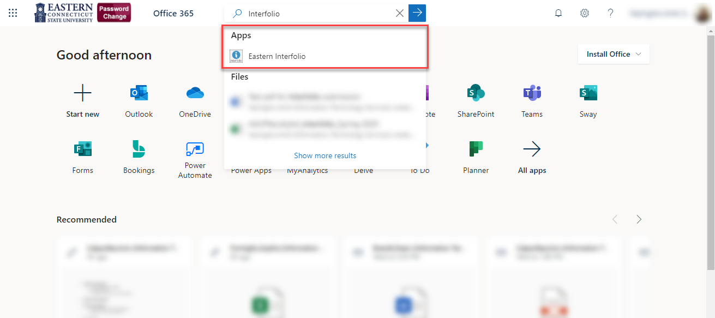This screenshot has height=318, width=715.
Task: Open first recommended document card
Action: click(x=124, y=277)
